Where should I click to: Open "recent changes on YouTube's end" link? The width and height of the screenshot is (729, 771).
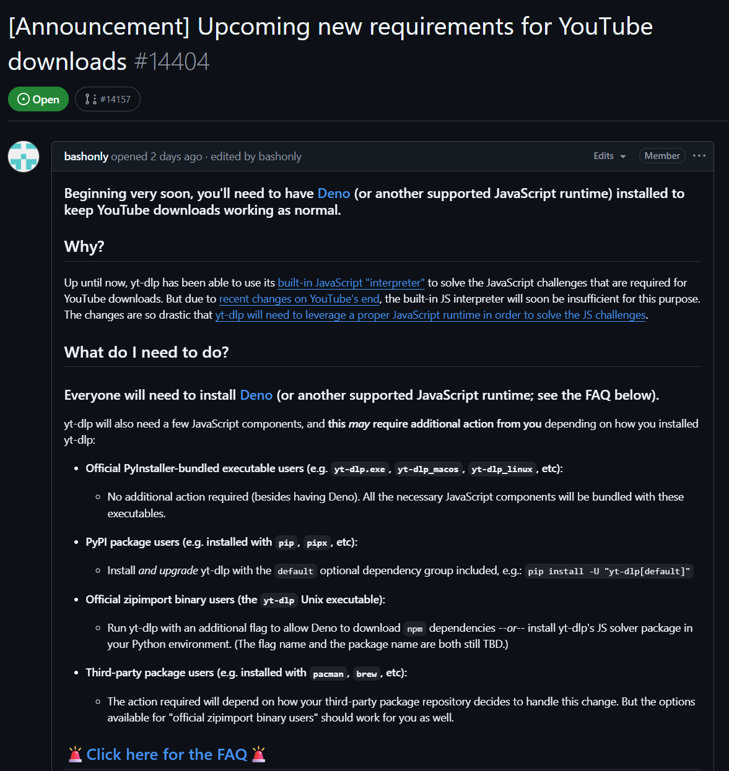299,299
